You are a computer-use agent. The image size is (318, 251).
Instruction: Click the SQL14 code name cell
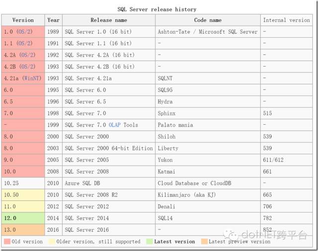[x=208, y=218]
